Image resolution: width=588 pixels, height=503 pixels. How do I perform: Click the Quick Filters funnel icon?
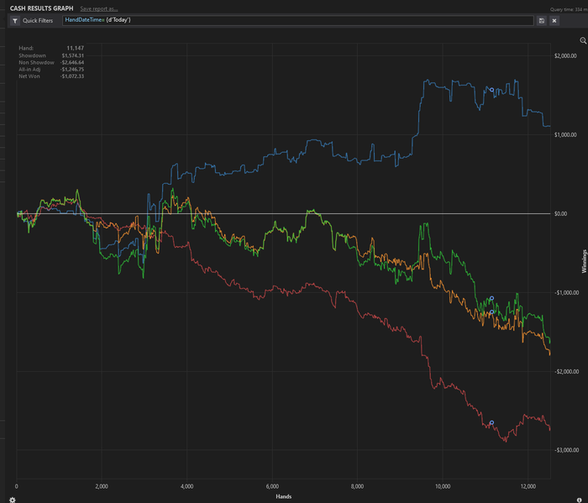click(x=15, y=21)
